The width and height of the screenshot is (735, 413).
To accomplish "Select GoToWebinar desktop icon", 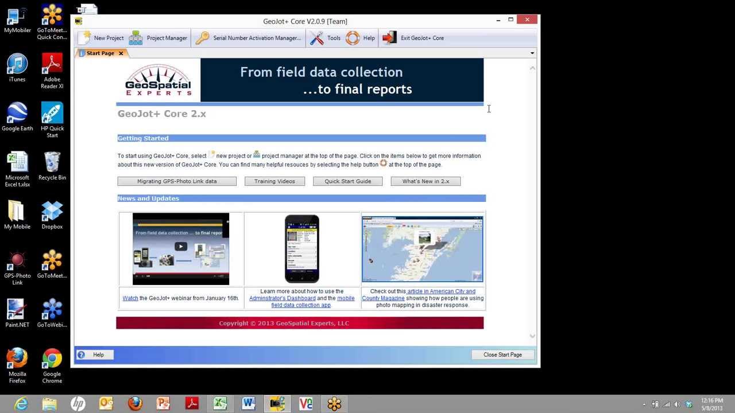I will coord(52,313).
